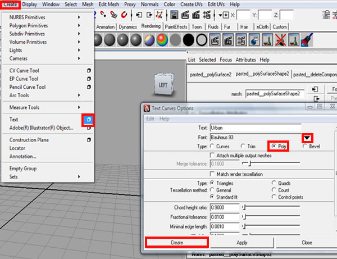Viewport: 337px width, 259px height.
Task: Click the make live red magnet icon
Action: [124, 15]
